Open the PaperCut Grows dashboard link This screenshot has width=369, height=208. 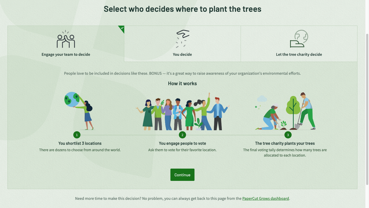coord(265,198)
